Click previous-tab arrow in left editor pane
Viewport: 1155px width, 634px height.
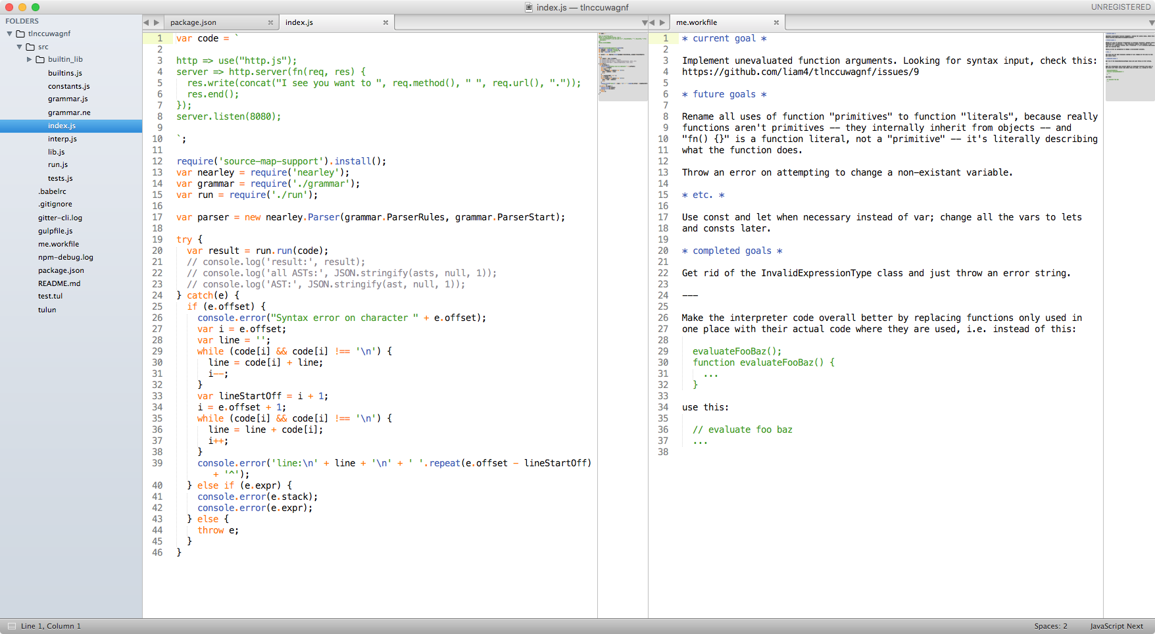point(147,22)
